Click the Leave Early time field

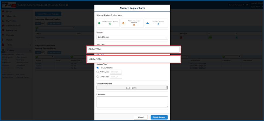coord(116,77)
